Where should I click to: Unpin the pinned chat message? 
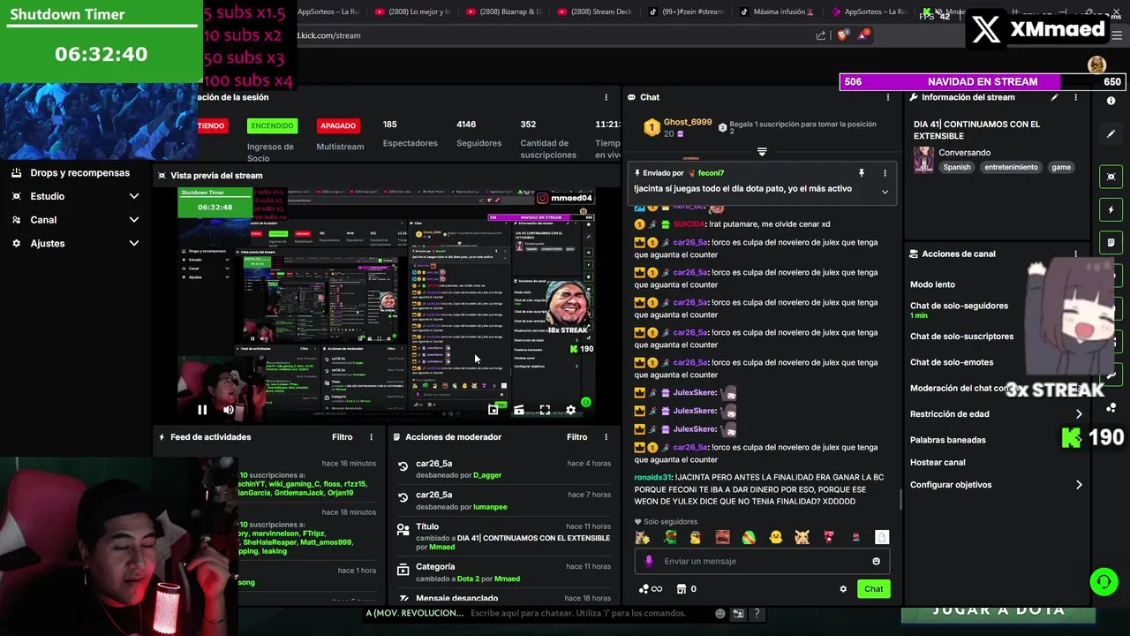pyautogui.click(x=862, y=173)
